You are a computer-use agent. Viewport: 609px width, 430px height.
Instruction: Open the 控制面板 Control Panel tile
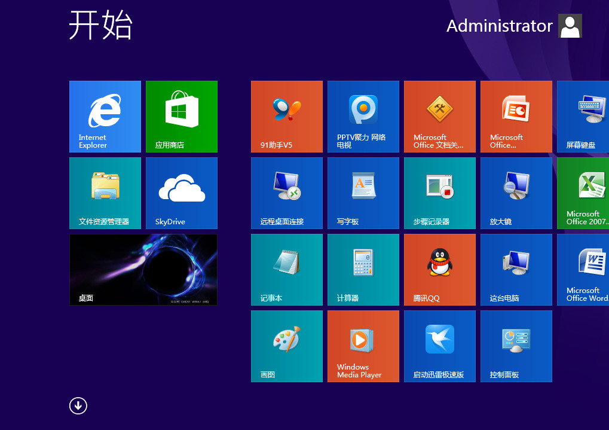point(516,346)
